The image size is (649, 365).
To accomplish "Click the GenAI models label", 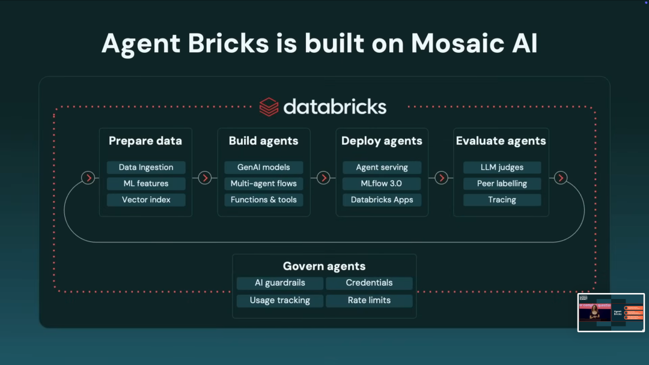I will click(x=264, y=167).
